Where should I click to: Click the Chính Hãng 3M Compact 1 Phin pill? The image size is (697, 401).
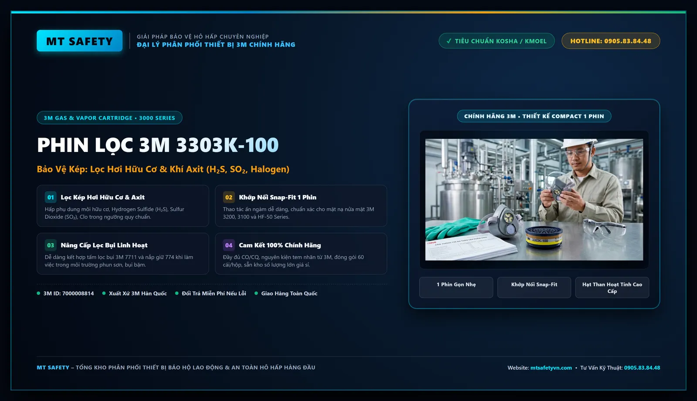[534, 116]
